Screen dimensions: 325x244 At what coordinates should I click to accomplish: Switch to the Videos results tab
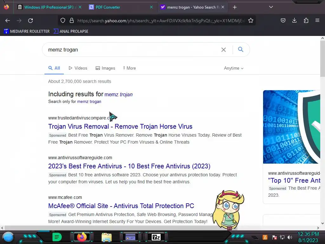click(x=78, y=68)
